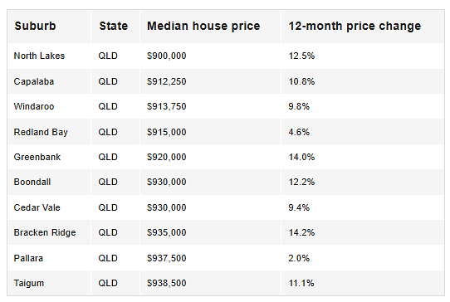Click the $912,250 median price
Image resolution: width=450 pixels, height=302 pixels.
pos(166,81)
